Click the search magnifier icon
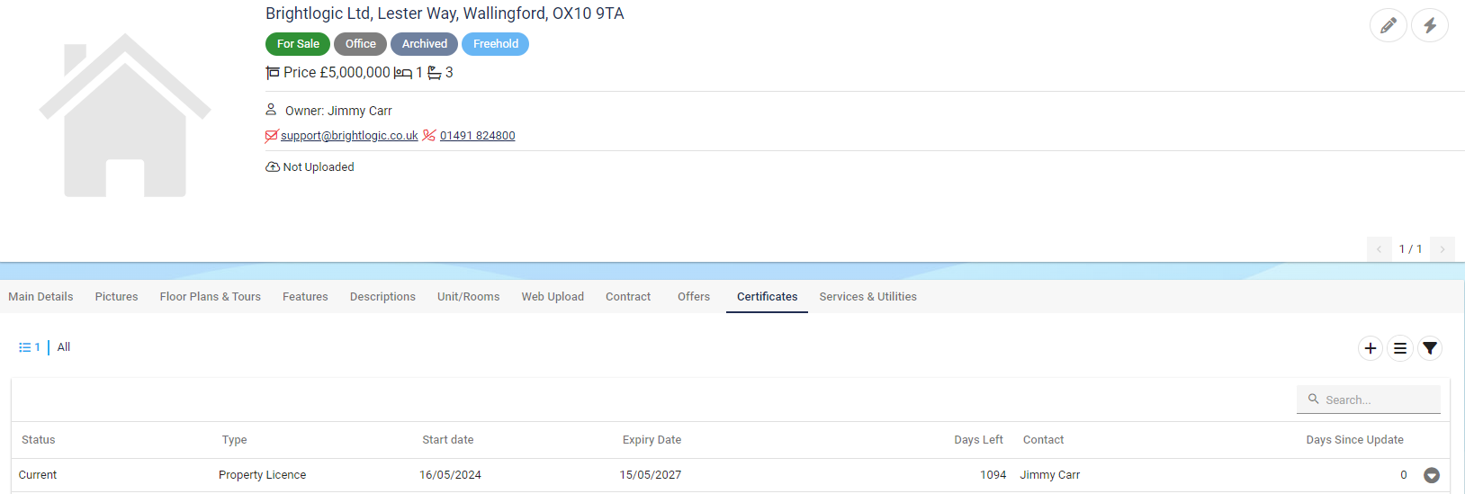This screenshot has height=494, width=1465. click(x=1313, y=400)
